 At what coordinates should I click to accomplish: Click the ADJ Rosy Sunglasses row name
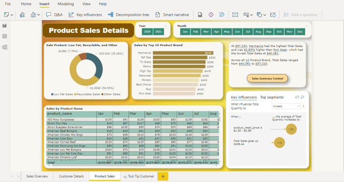click(x=61, y=120)
